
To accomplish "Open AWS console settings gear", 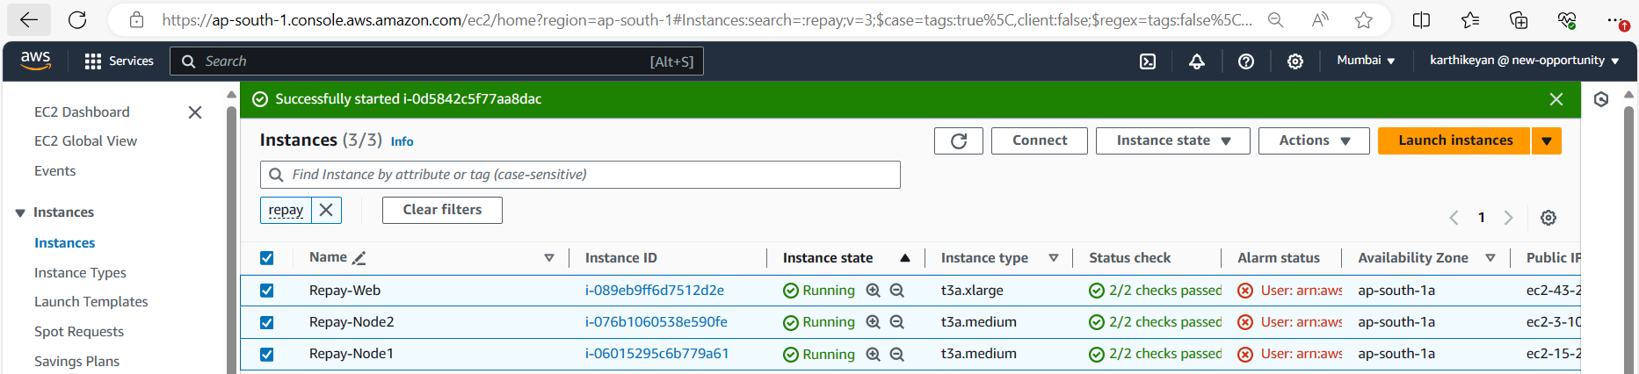I will click(1295, 61).
